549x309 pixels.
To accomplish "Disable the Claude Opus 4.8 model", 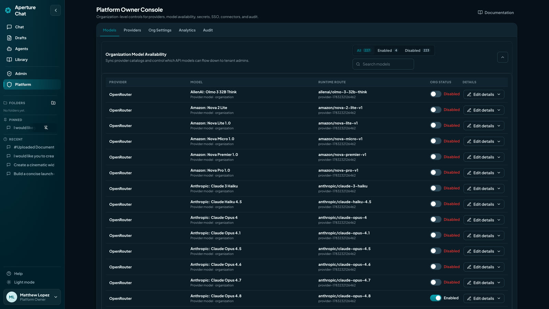I will (x=436, y=298).
